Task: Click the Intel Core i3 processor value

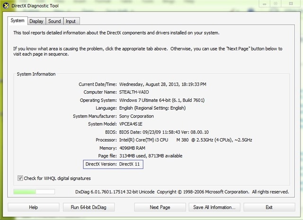Action: pos(186,140)
